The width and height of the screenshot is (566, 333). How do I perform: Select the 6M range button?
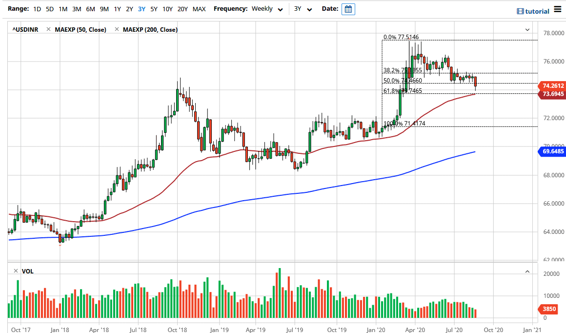tap(89, 9)
